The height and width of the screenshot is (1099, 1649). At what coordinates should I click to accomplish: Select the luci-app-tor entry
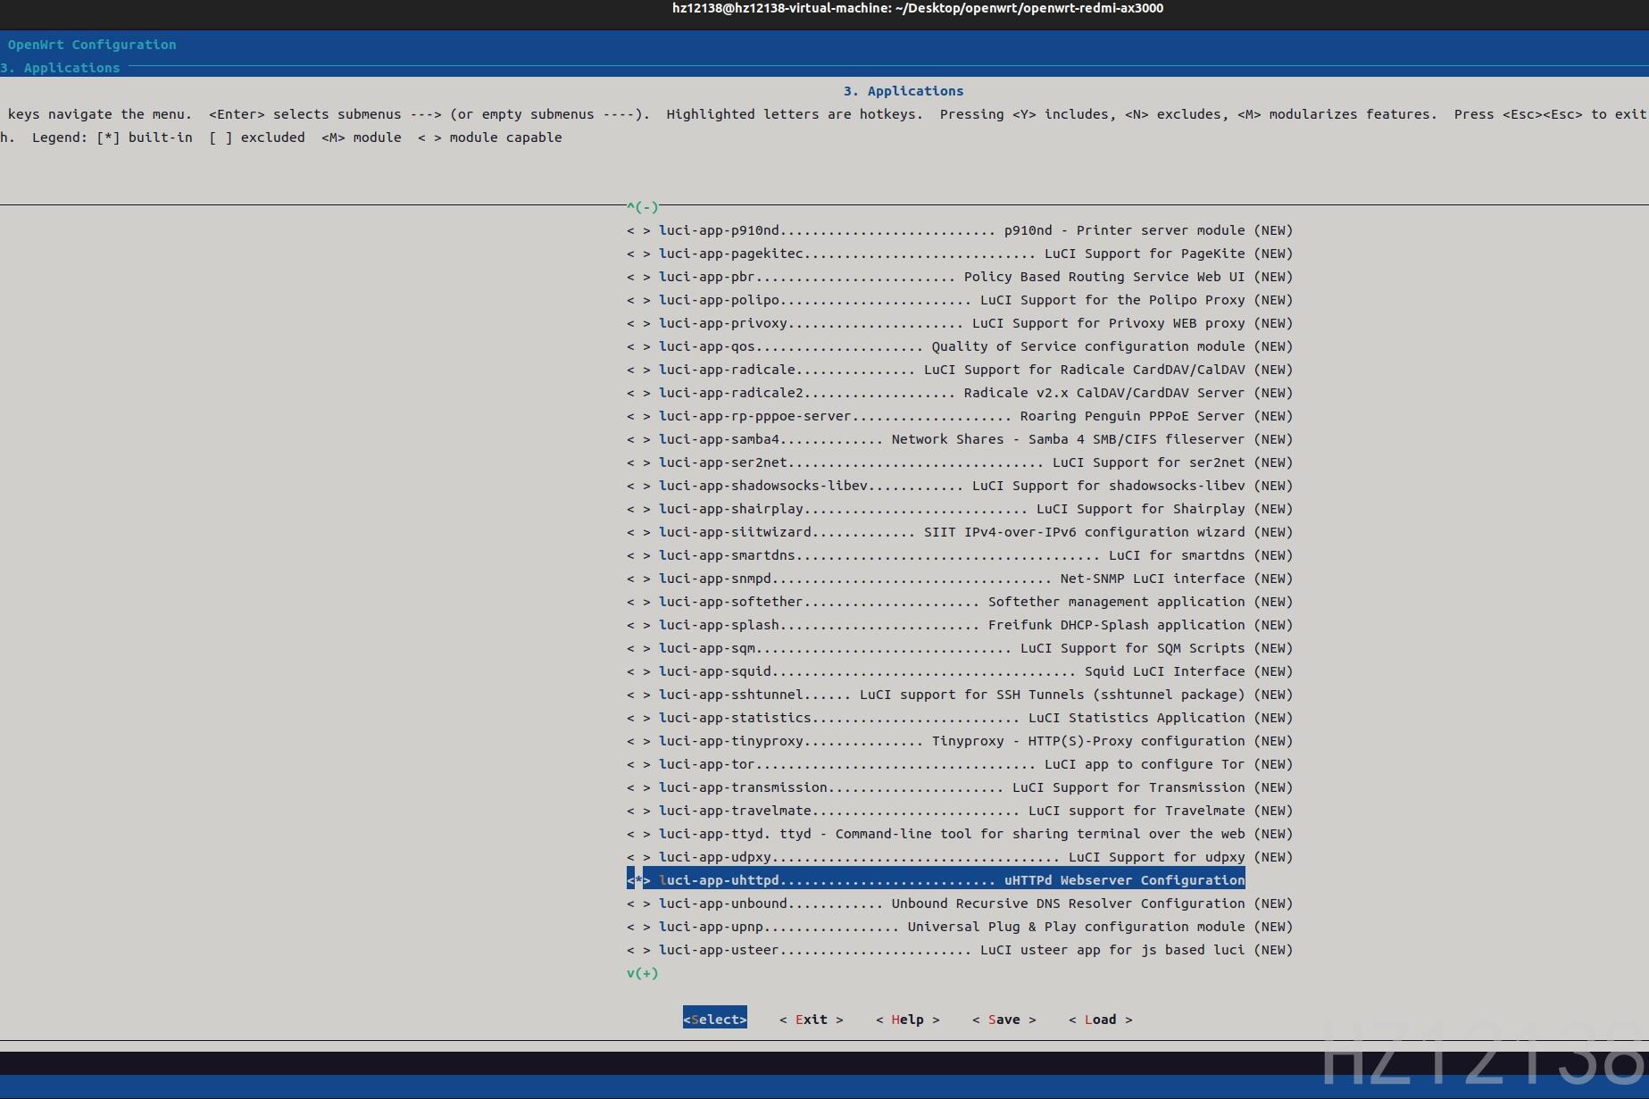[960, 764]
